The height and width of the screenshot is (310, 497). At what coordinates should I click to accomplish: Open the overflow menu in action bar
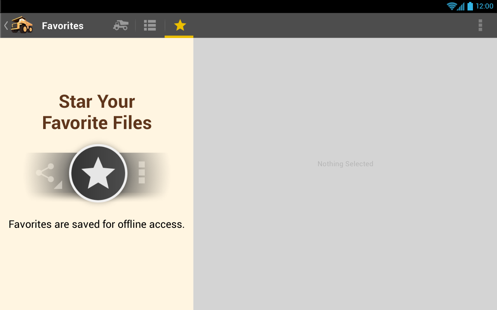point(480,25)
